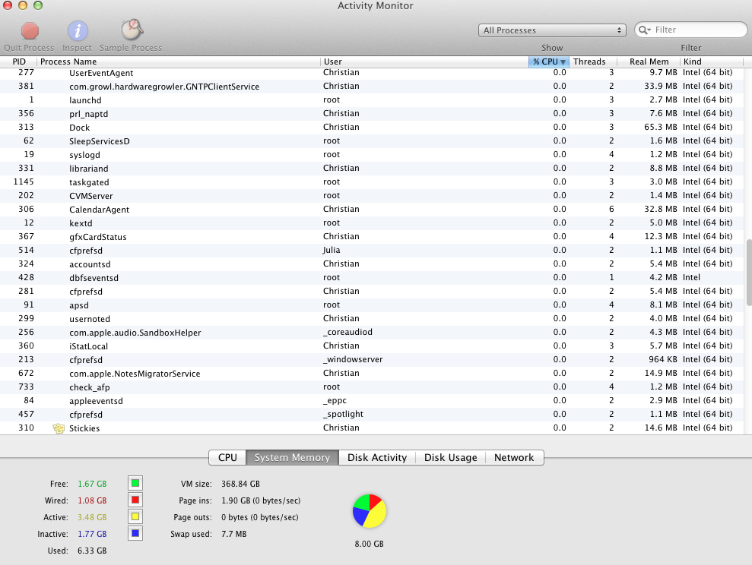752x565 pixels.
Task: Click the green Free memory color swatch
Action: coord(135,483)
